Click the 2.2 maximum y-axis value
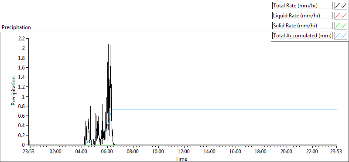The width and height of the screenshot is (349, 162). pyautogui.click(x=22, y=38)
